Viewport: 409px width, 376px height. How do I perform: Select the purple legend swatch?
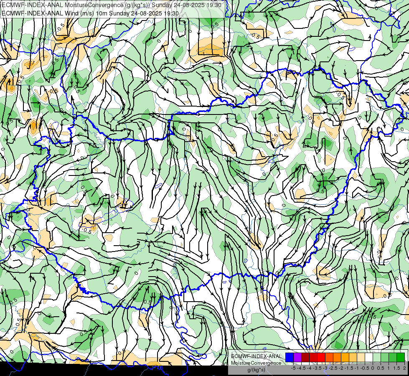coord(297,358)
